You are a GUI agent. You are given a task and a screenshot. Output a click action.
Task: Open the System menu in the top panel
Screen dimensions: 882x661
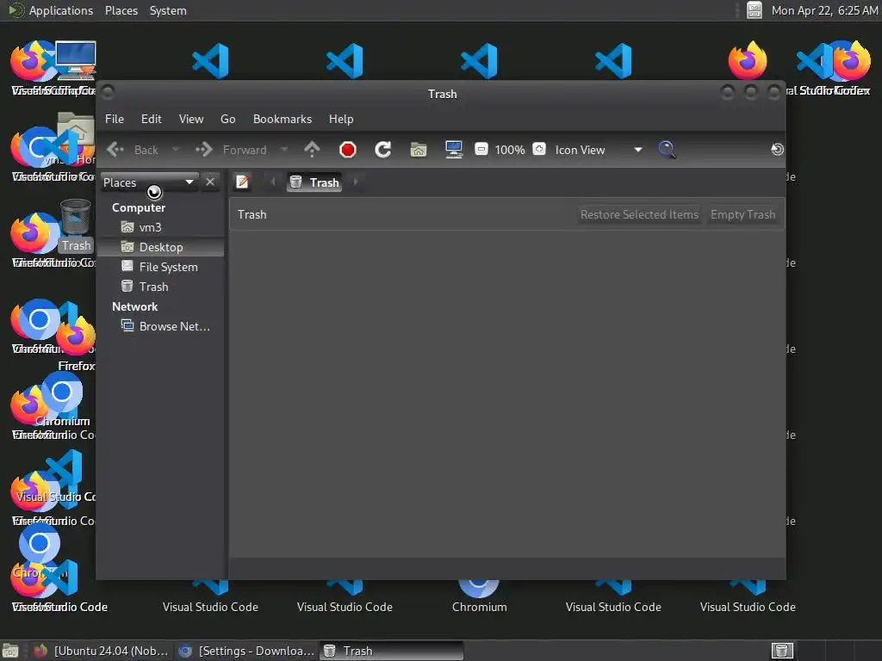point(168,10)
